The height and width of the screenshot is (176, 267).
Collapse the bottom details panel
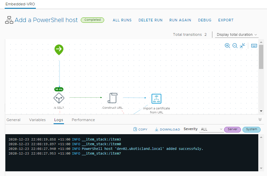pos(260,119)
